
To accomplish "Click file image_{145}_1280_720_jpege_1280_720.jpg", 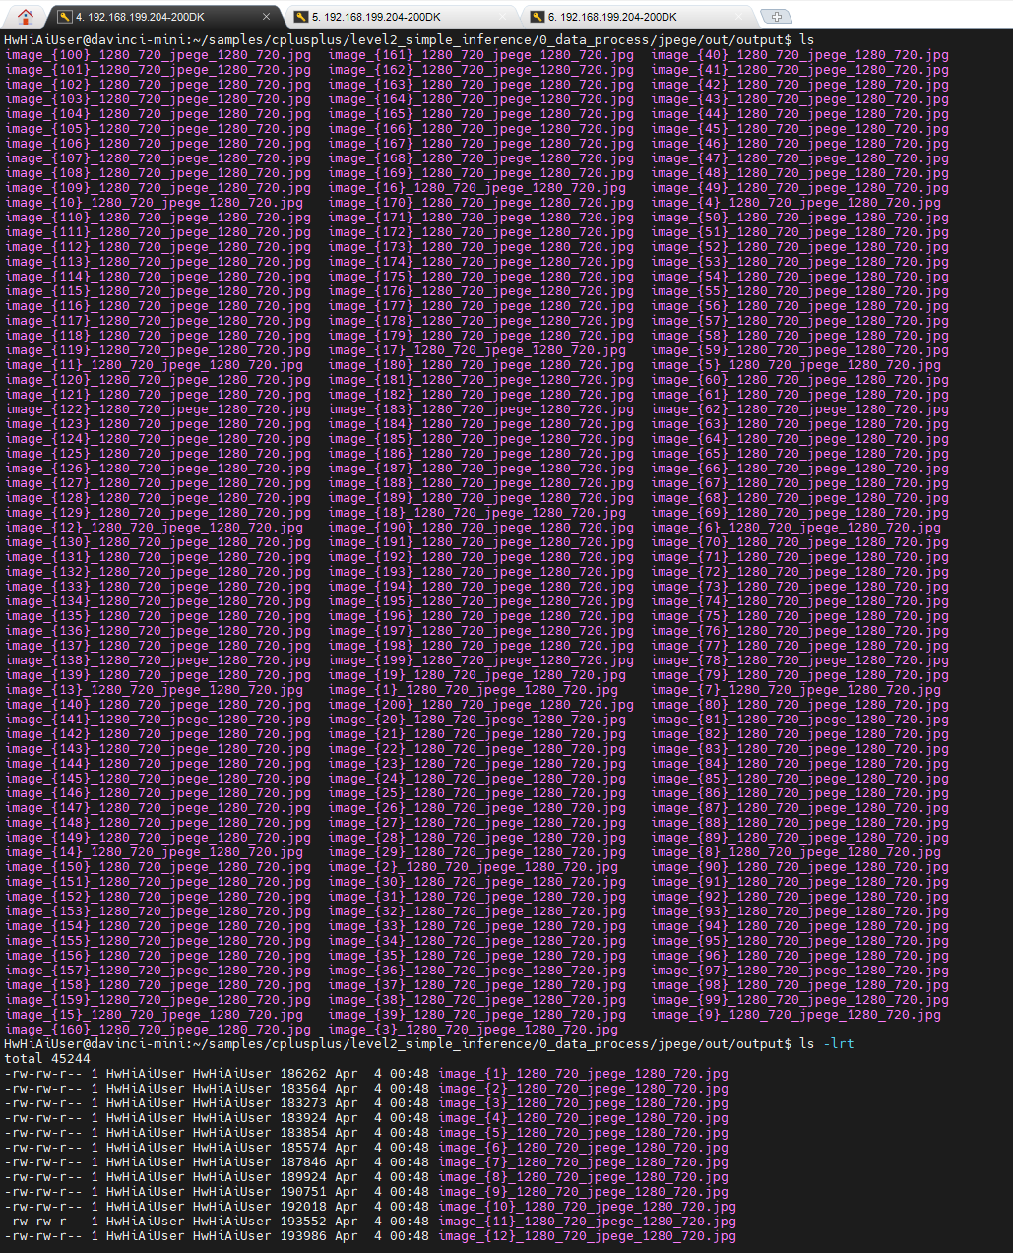I will tap(158, 779).
